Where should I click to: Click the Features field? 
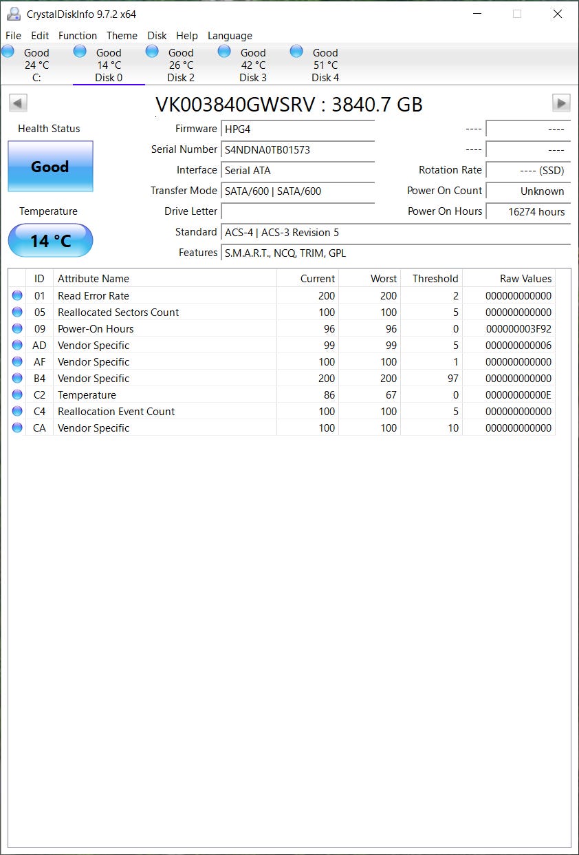pyautogui.click(x=395, y=253)
